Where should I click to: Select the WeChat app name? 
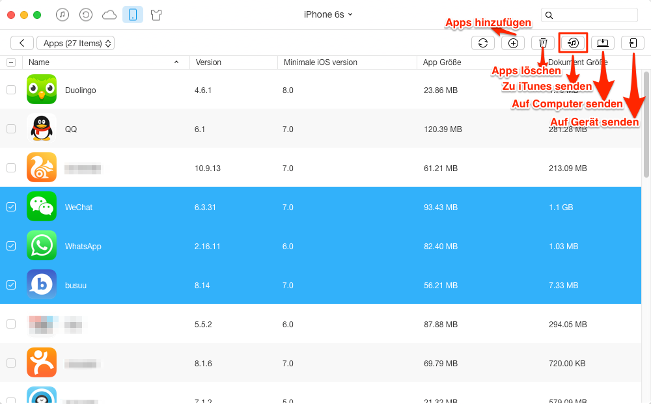[x=79, y=207]
